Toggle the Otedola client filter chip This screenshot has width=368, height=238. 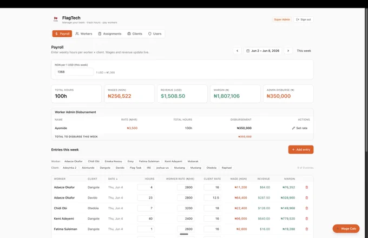click(211, 168)
